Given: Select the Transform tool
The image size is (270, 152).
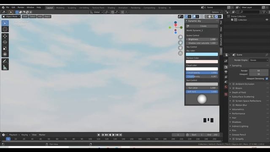Looking at the screenshot, I should (x=5, y=54).
